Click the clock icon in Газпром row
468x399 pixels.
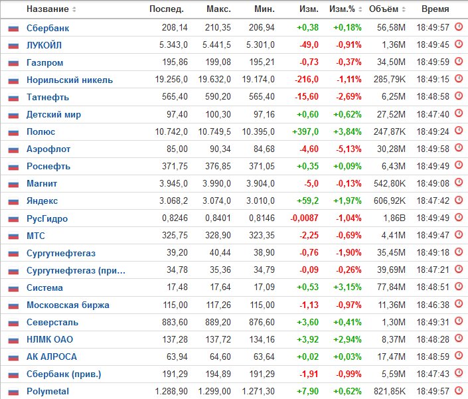point(459,62)
